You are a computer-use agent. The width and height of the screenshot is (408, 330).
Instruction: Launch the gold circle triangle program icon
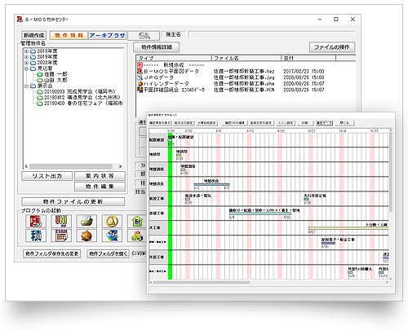(112, 221)
